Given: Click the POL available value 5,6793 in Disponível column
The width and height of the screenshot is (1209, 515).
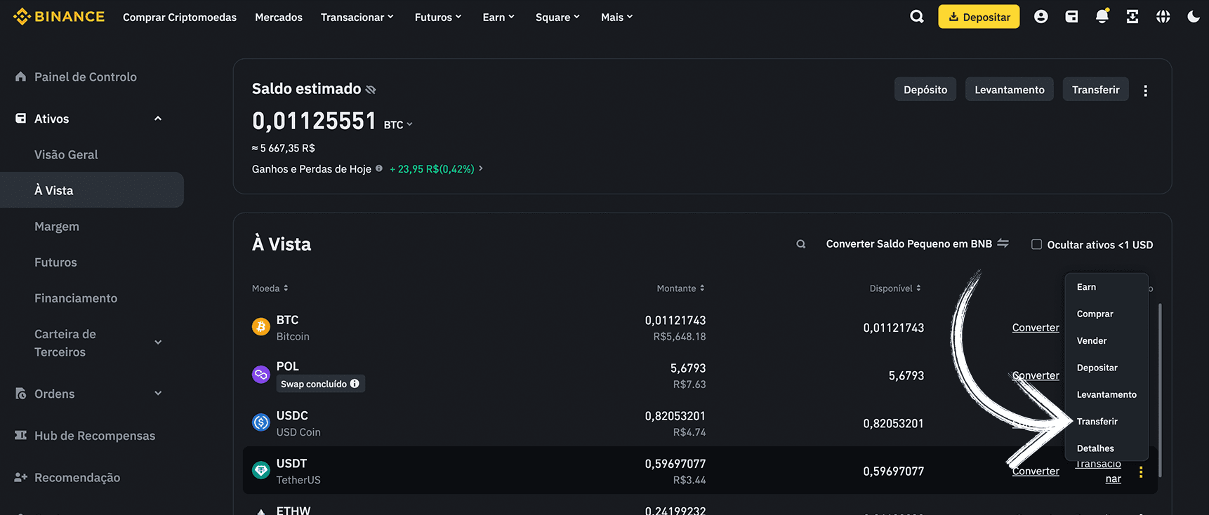Looking at the screenshot, I should coord(906,375).
